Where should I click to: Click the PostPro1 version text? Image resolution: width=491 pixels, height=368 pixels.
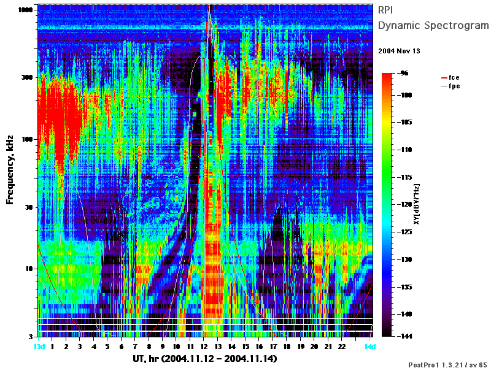(x=447, y=364)
